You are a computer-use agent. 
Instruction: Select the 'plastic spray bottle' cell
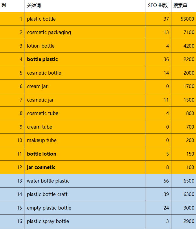click(85, 221)
